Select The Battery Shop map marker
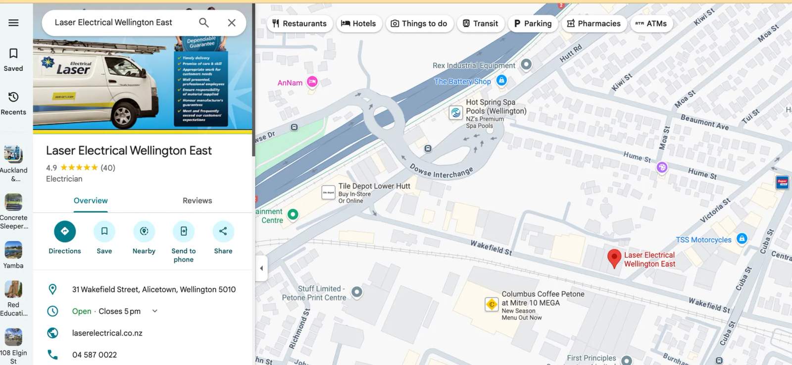Viewport: 792px width, 365px height. click(x=501, y=80)
